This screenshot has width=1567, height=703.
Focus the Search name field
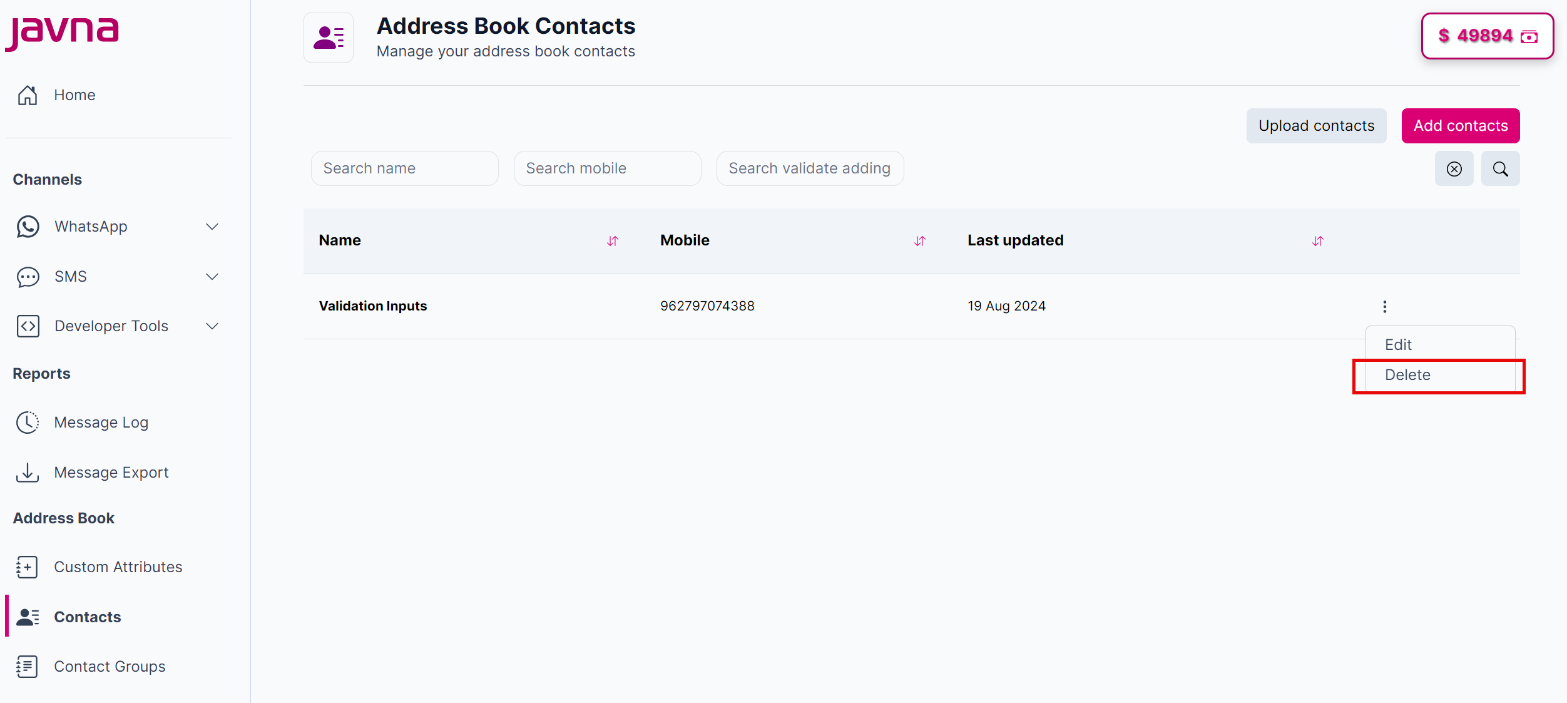point(405,168)
